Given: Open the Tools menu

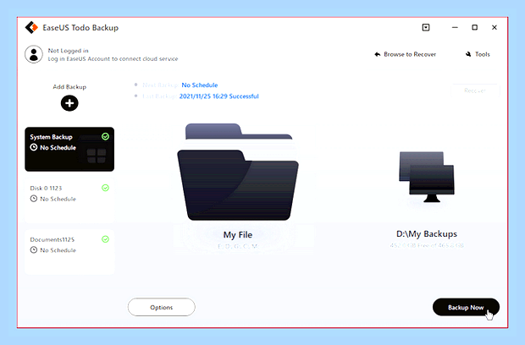Looking at the screenshot, I should click(478, 54).
